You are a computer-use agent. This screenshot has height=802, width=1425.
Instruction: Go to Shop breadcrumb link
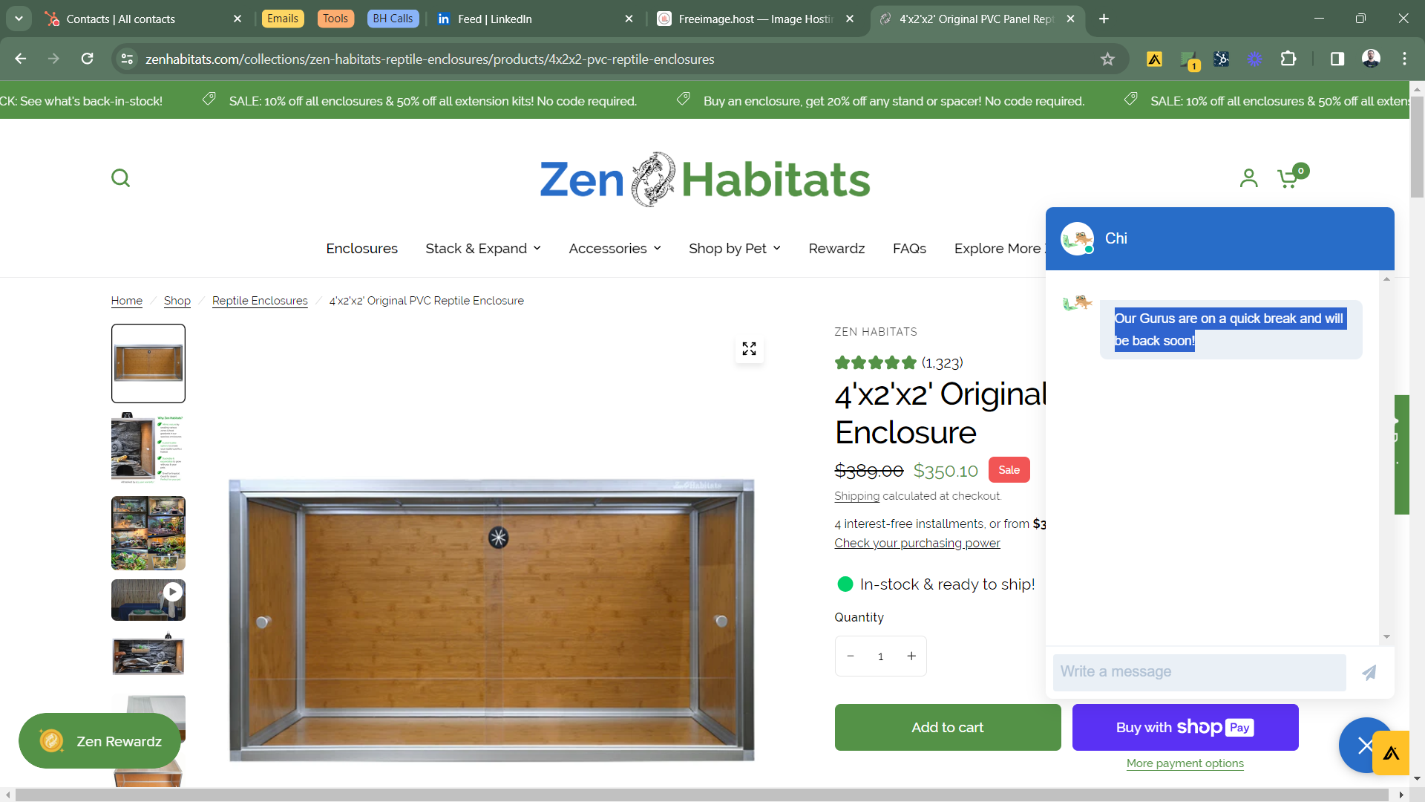(177, 301)
